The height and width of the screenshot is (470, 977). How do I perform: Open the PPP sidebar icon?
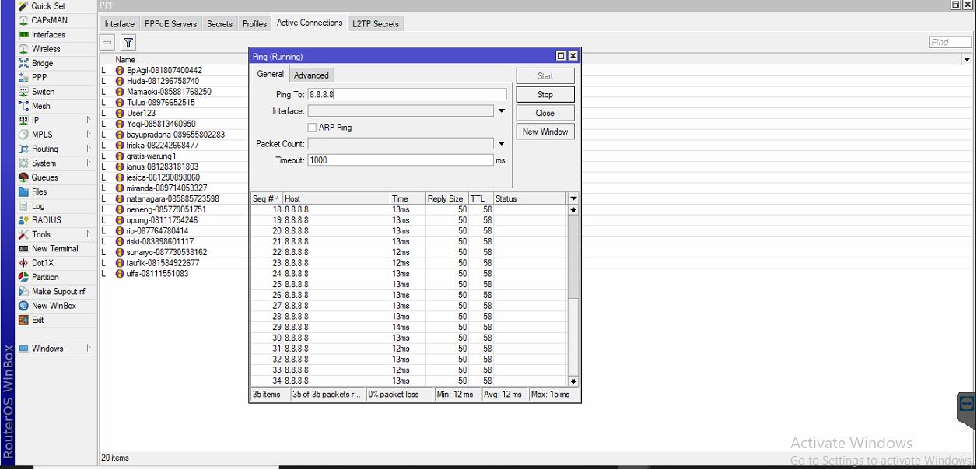23,78
